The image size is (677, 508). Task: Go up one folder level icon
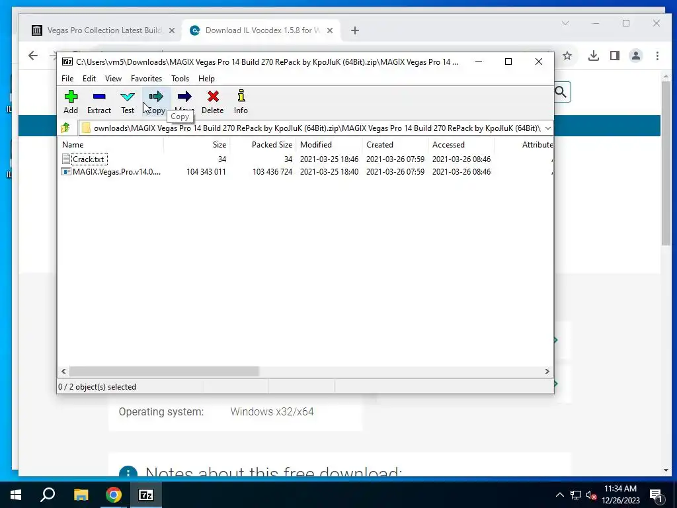(x=65, y=128)
